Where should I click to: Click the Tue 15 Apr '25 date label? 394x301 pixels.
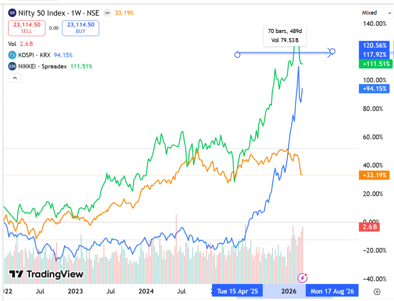click(x=237, y=291)
